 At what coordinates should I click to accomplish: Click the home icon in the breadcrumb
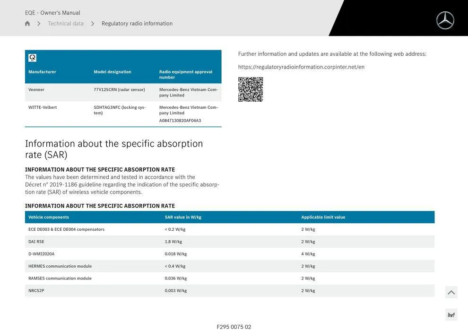click(x=27, y=23)
